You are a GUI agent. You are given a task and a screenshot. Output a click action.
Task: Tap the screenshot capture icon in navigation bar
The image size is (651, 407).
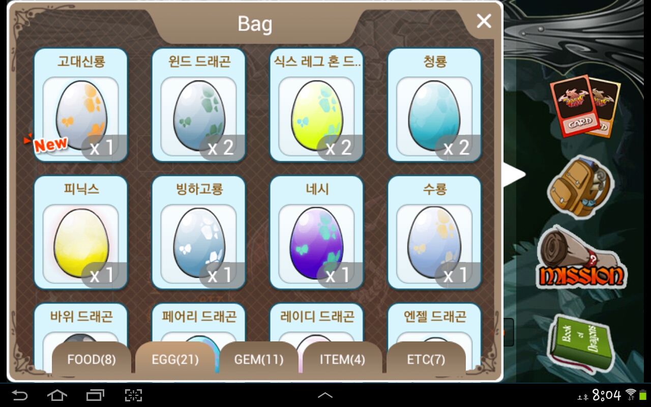click(x=133, y=395)
